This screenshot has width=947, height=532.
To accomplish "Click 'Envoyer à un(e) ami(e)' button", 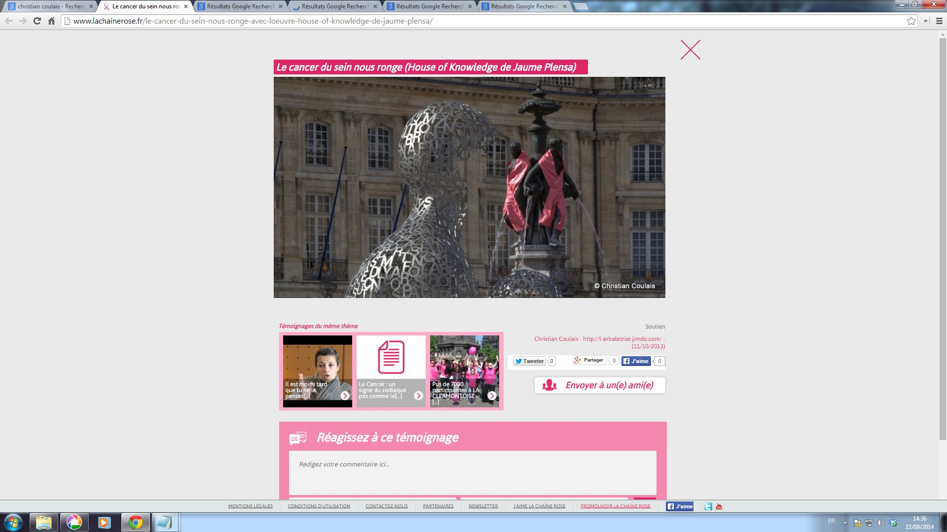I will click(x=600, y=385).
